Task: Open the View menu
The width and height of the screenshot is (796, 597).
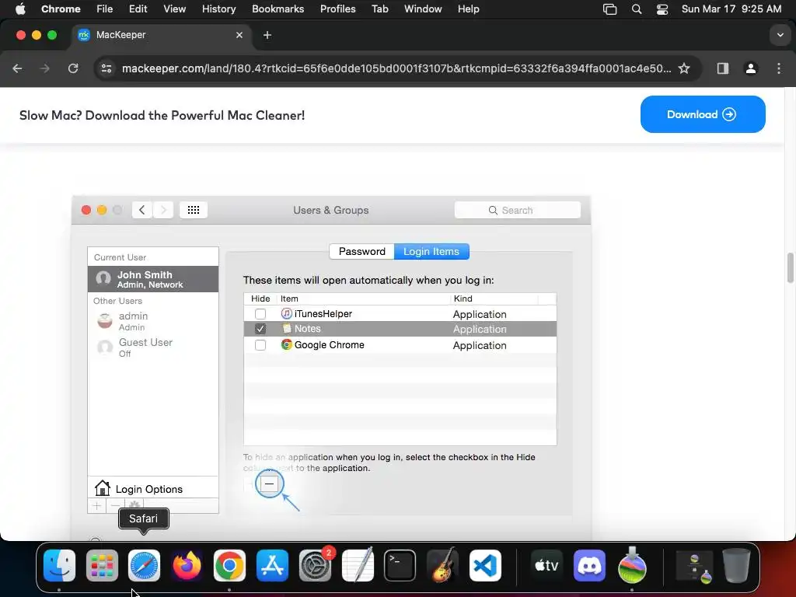Action: pyautogui.click(x=174, y=9)
